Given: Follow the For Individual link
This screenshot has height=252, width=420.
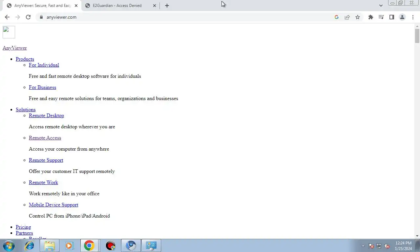Looking at the screenshot, I should coord(44,65).
